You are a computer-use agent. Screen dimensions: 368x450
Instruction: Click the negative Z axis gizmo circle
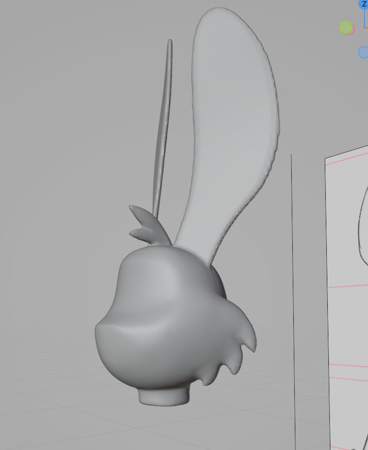(x=363, y=52)
